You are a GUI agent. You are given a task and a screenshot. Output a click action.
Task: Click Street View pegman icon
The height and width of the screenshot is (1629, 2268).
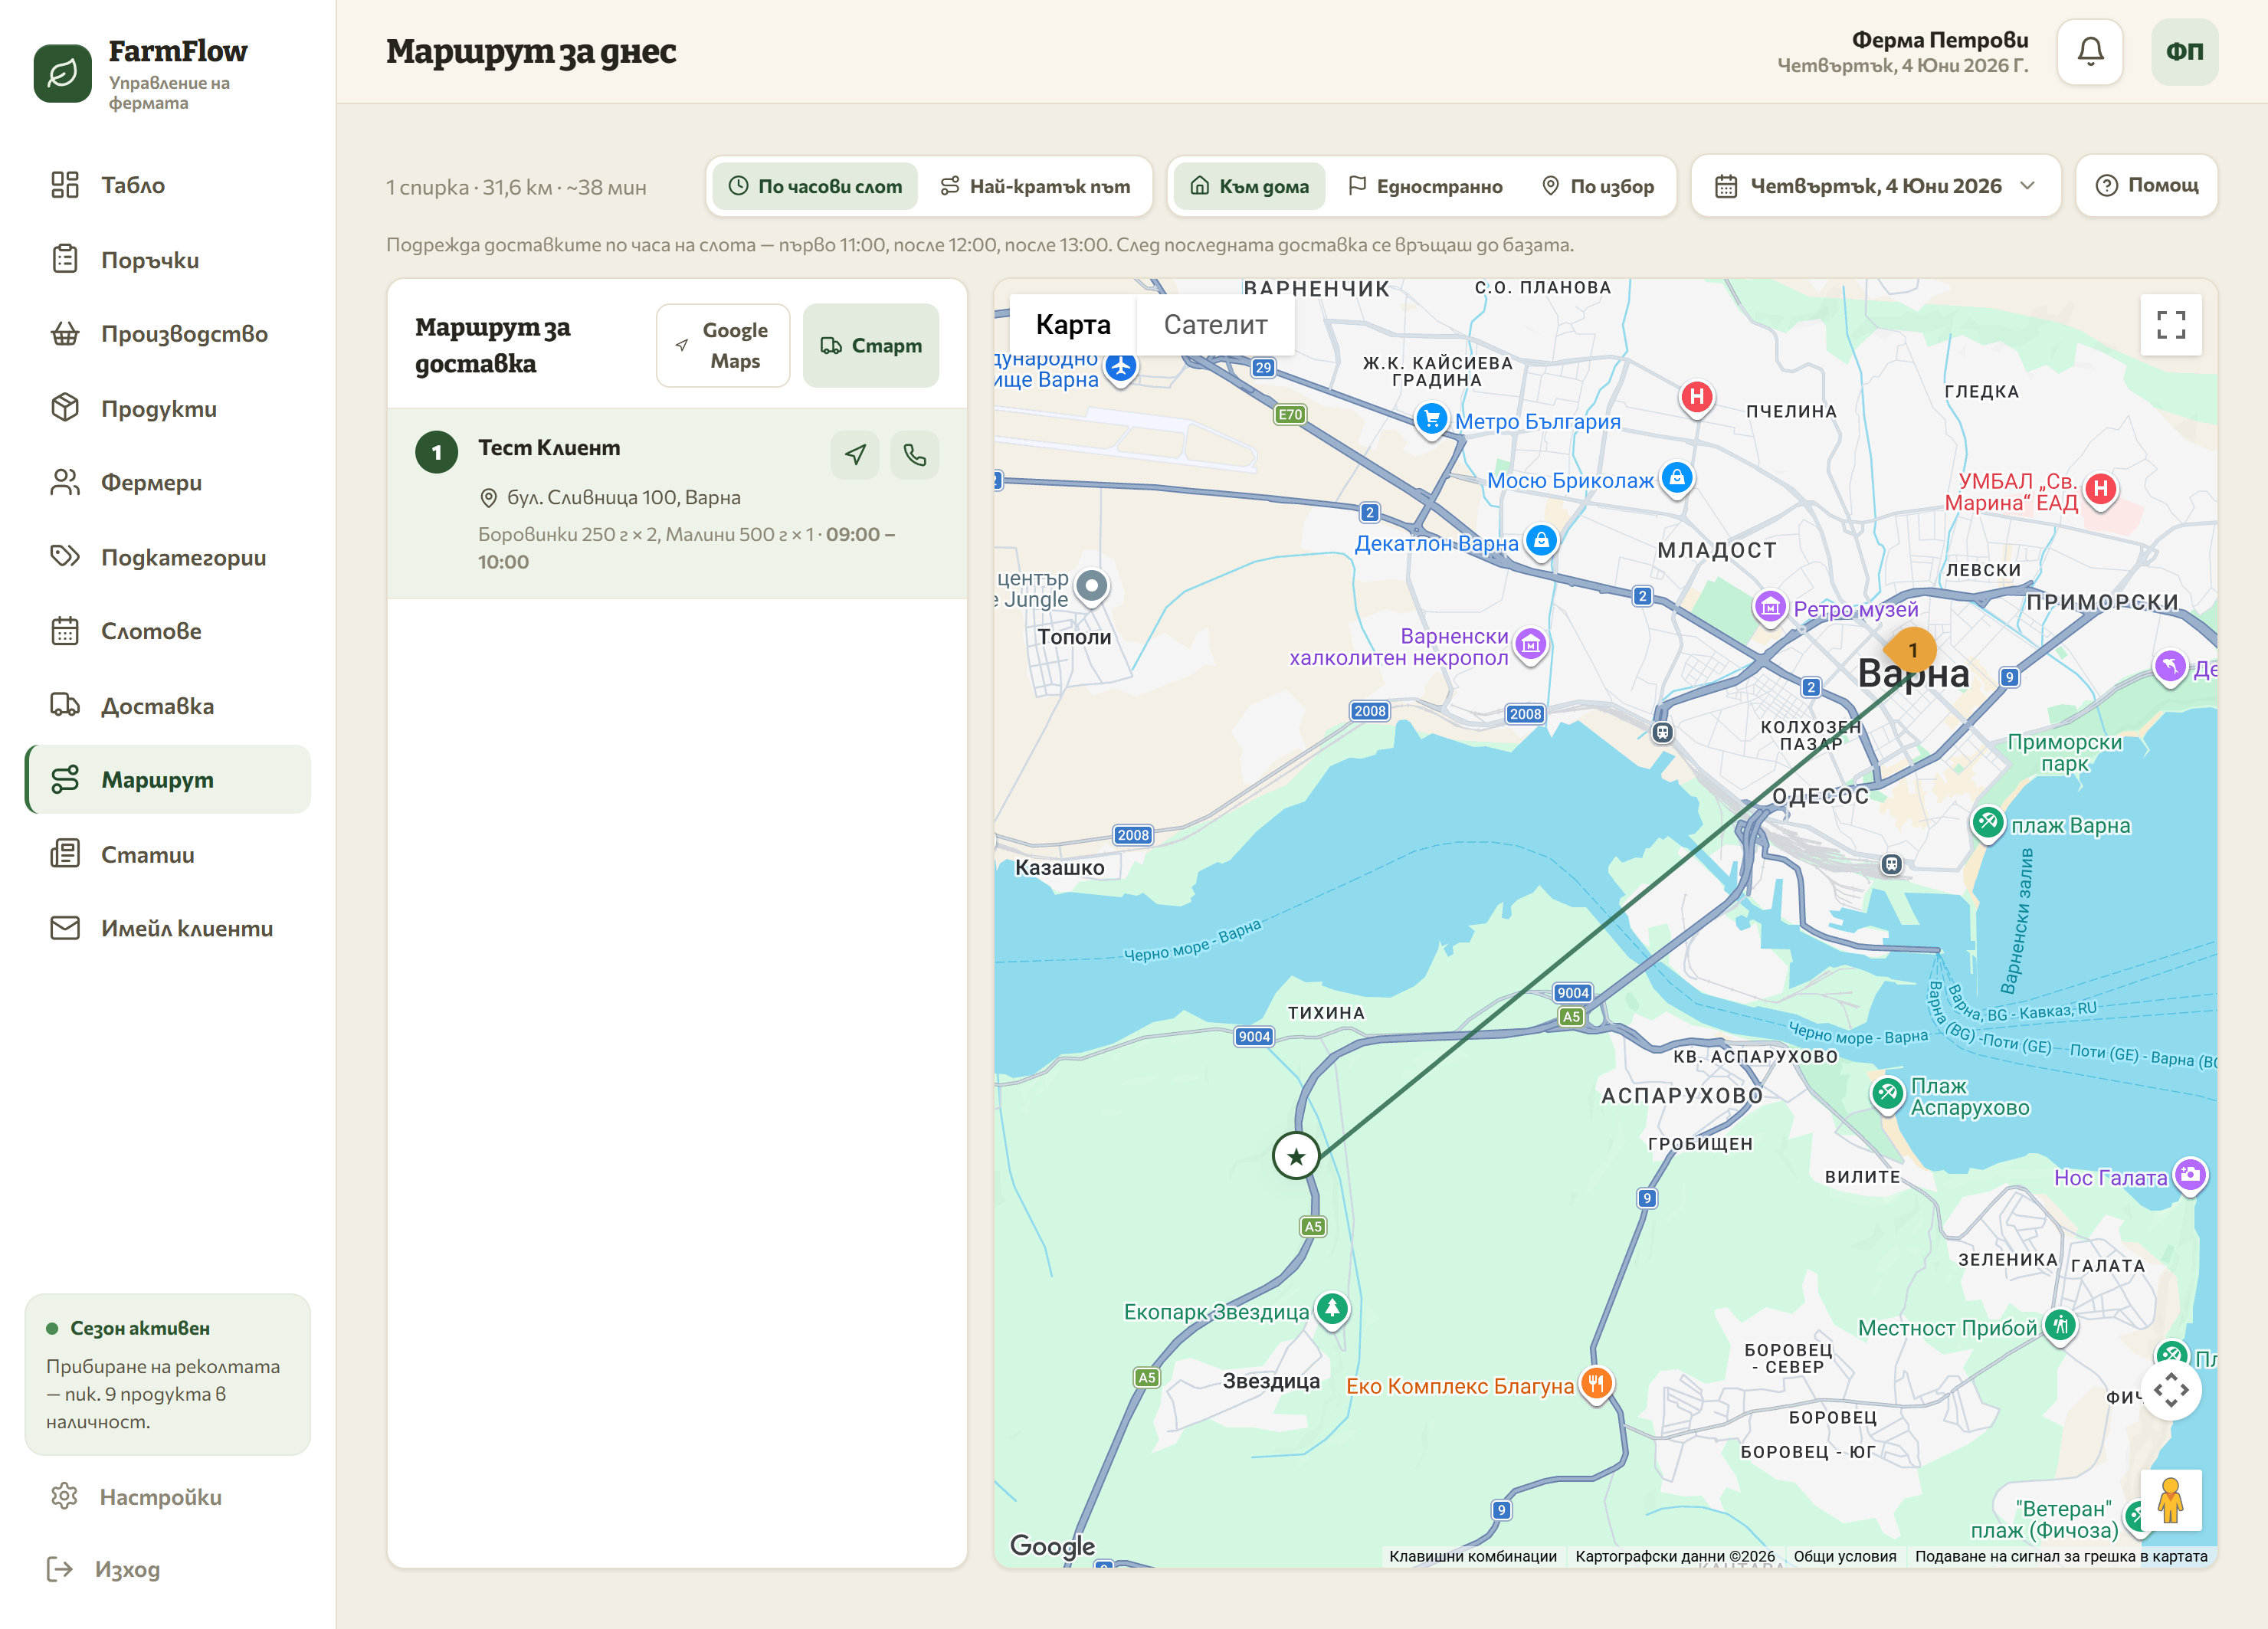click(x=2170, y=1499)
